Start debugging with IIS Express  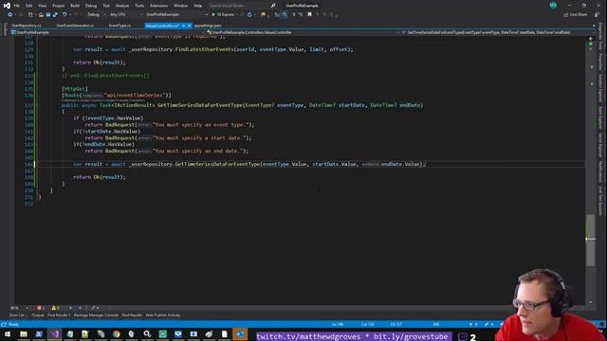click(x=224, y=15)
